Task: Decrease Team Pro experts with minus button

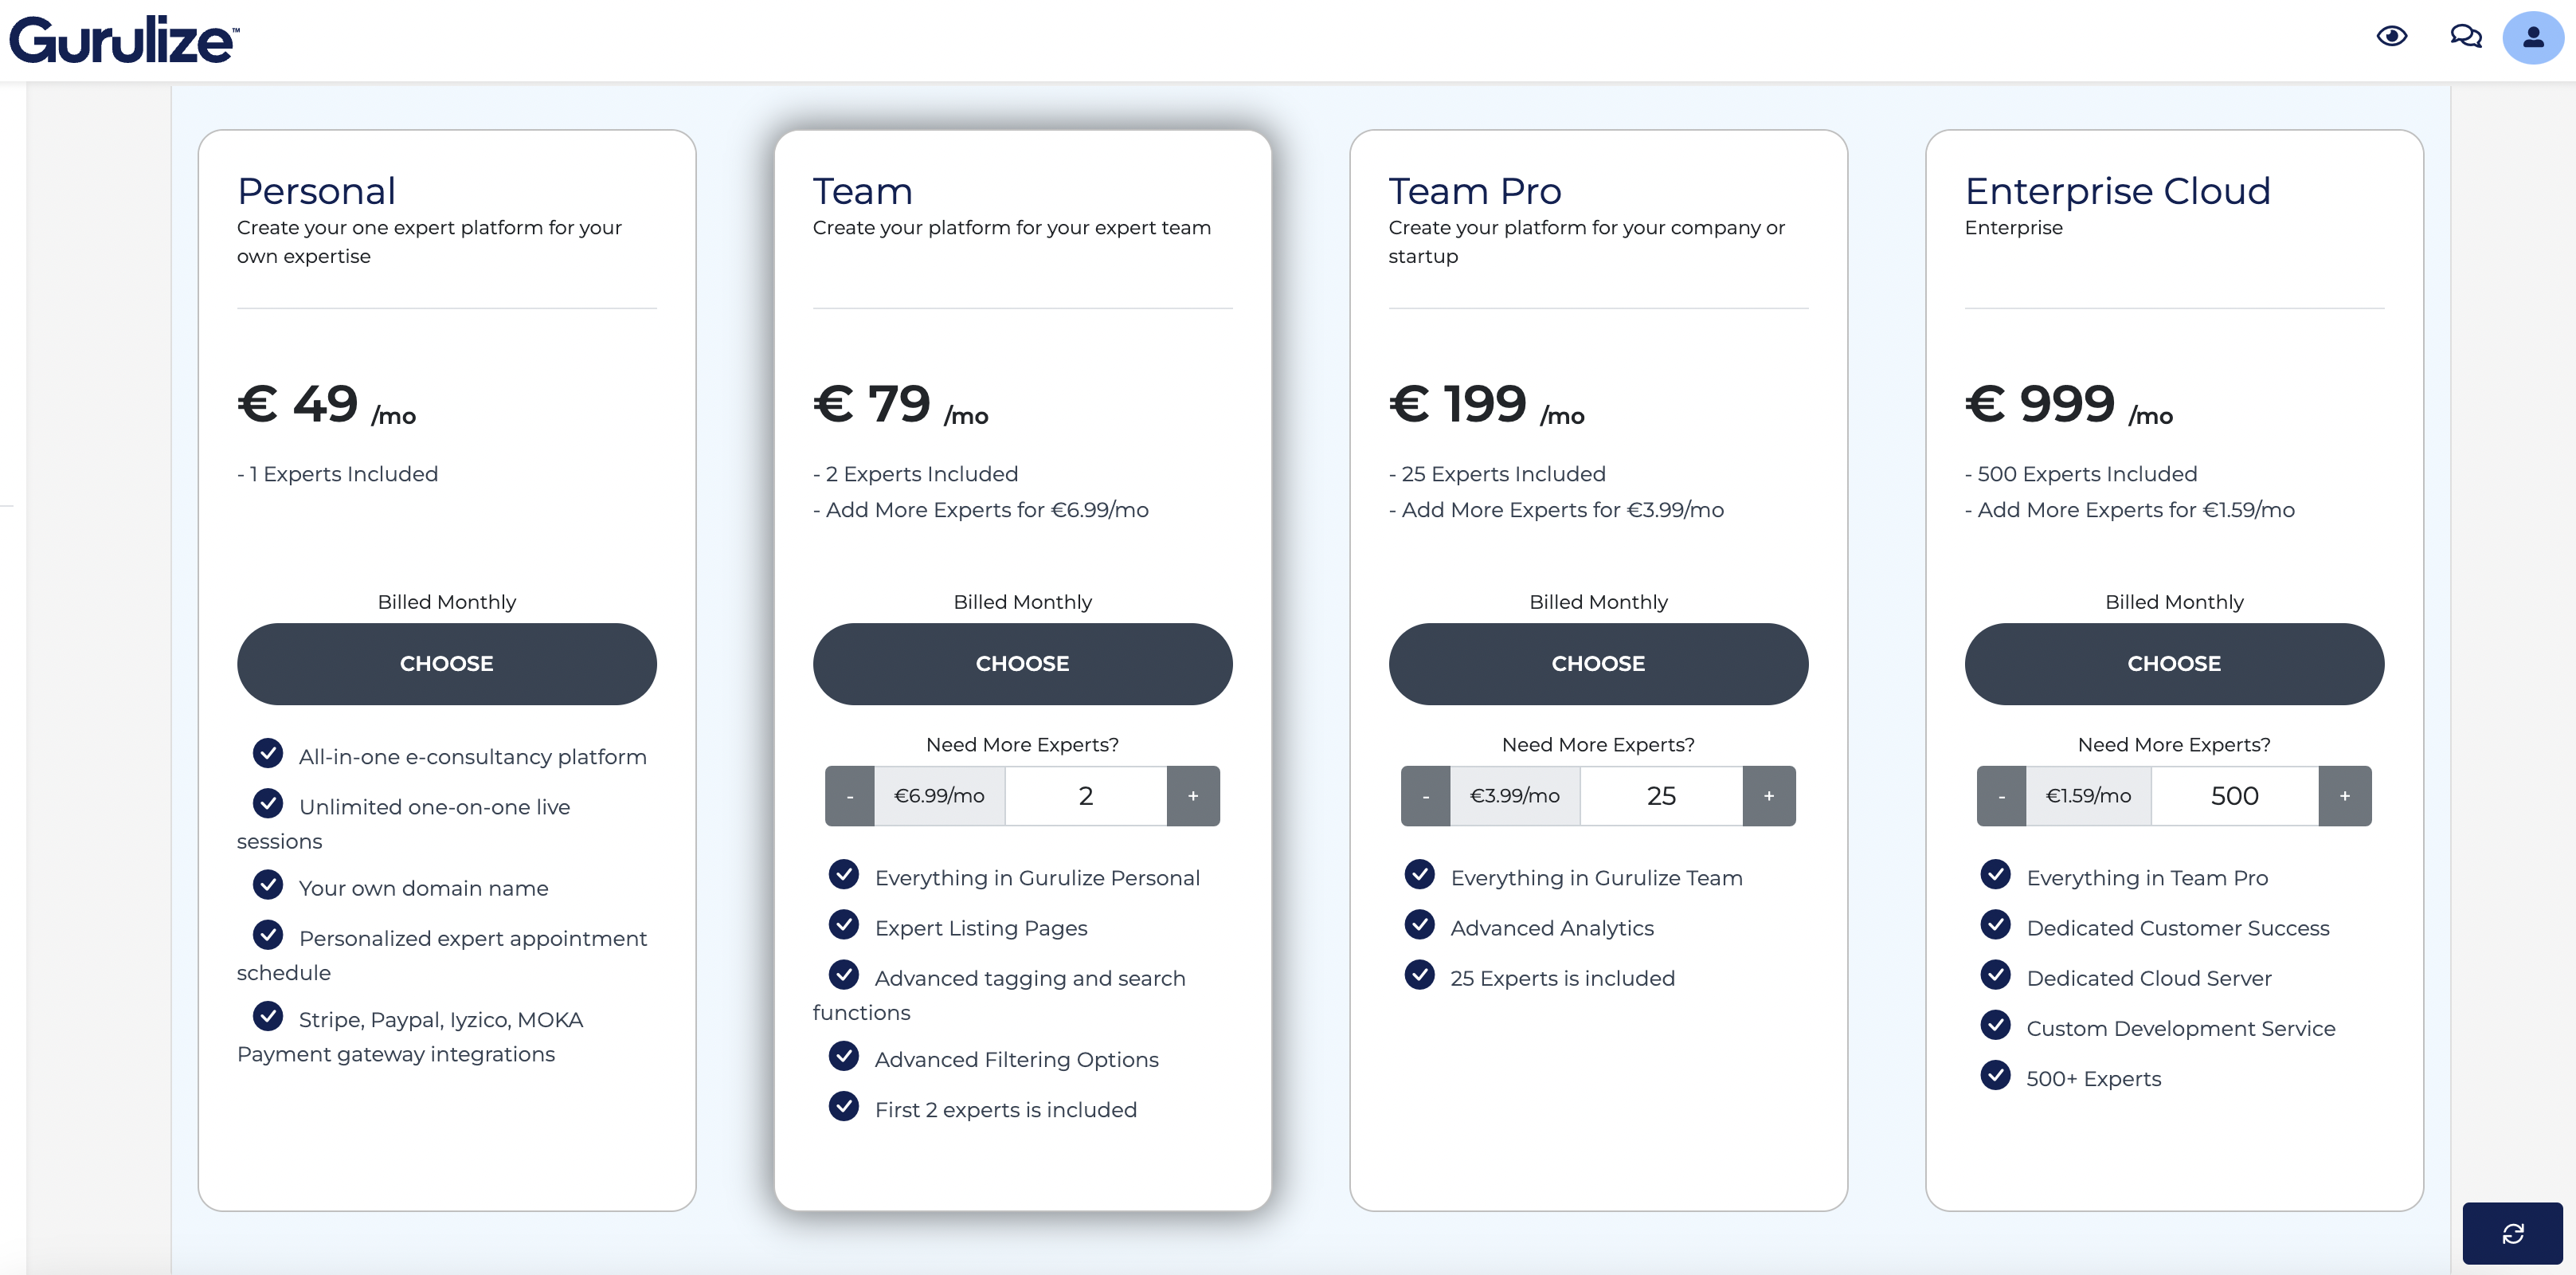Action: pyautogui.click(x=1426, y=797)
